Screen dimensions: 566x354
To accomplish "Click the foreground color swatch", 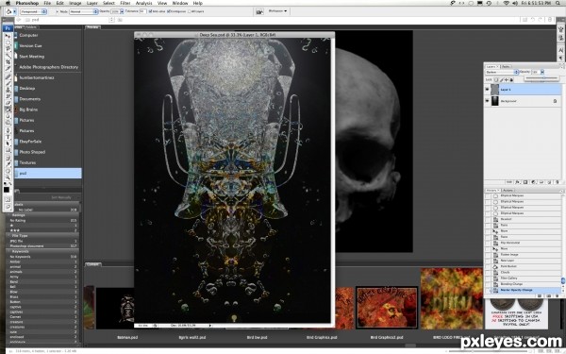I will (x=7, y=190).
